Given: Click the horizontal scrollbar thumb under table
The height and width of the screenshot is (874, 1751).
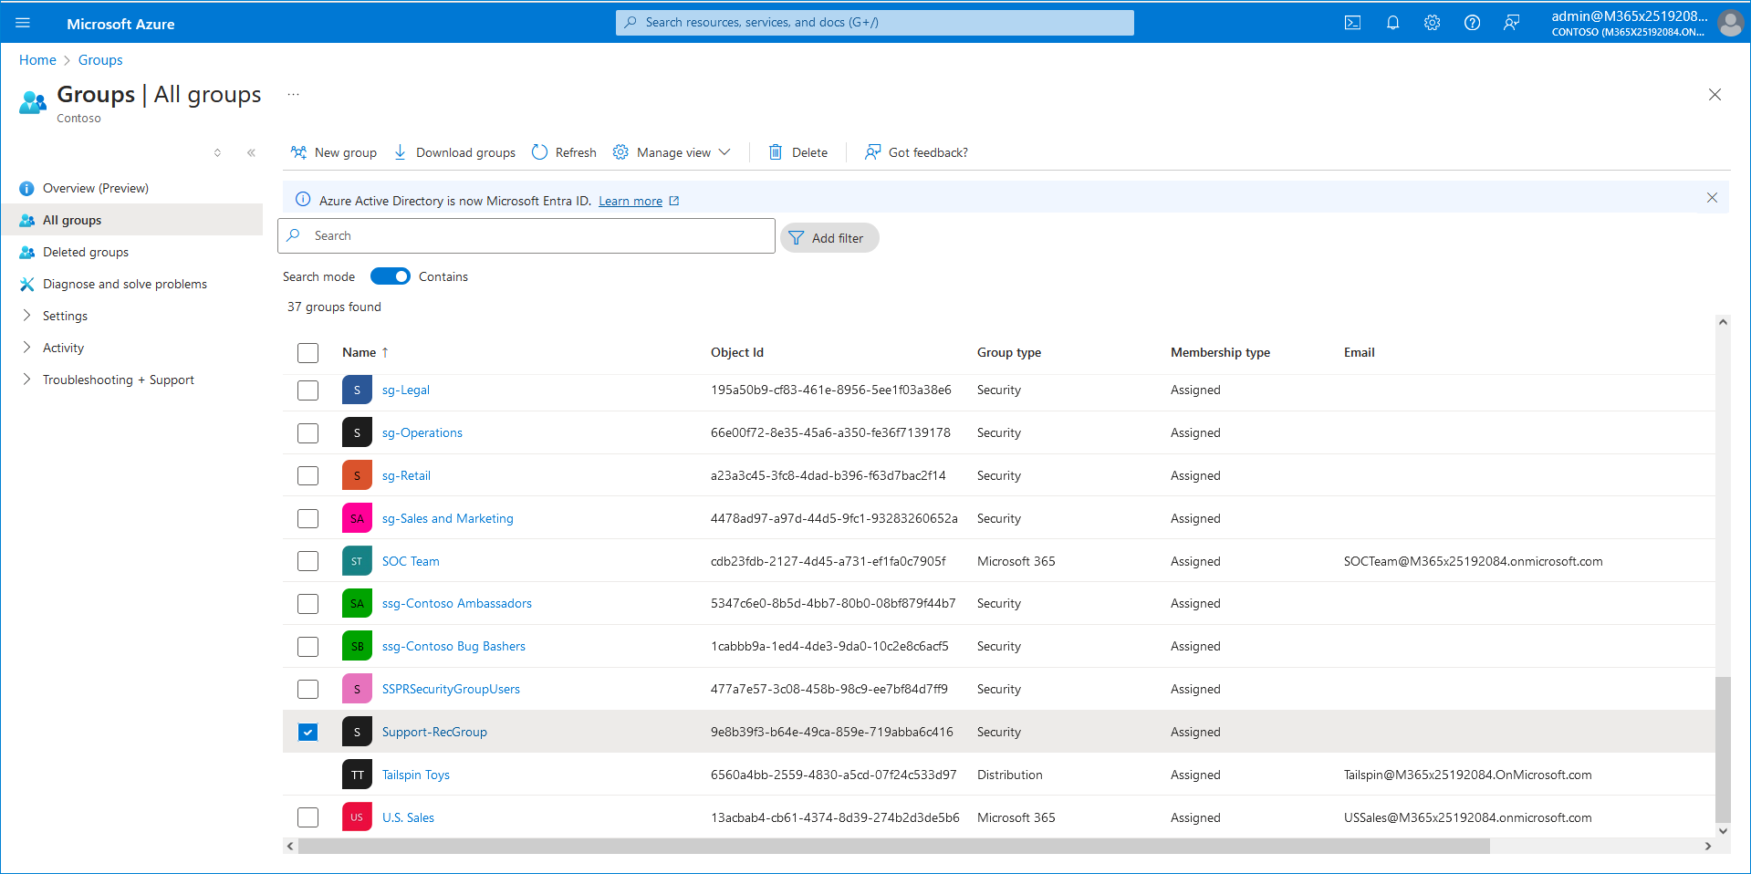Looking at the screenshot, I should click(x=894, y=846).
